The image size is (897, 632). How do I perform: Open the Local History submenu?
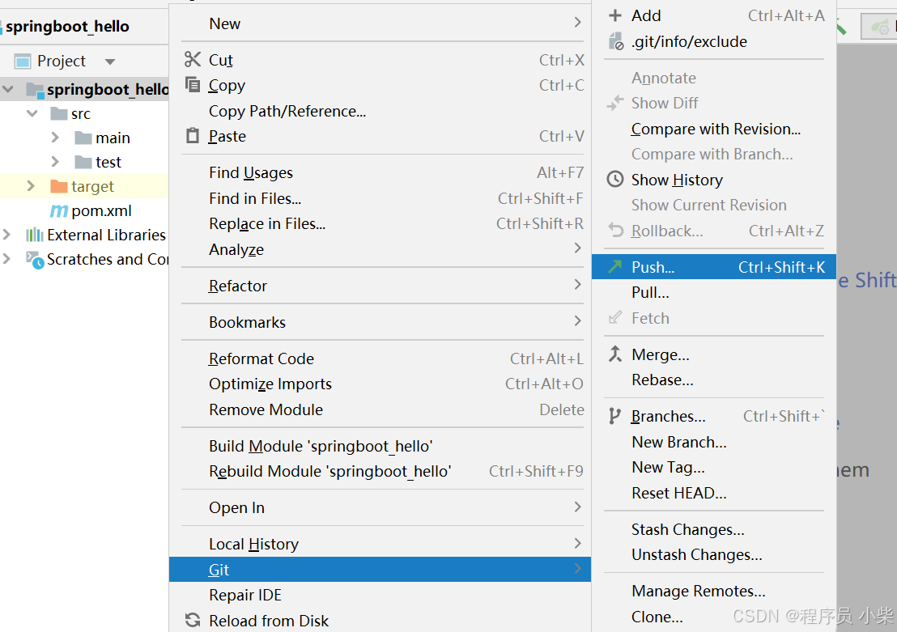[x=380, y=544]
